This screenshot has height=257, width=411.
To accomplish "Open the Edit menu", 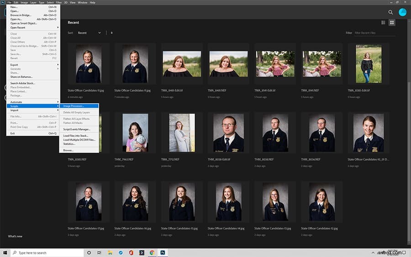I will pos(16,2).
